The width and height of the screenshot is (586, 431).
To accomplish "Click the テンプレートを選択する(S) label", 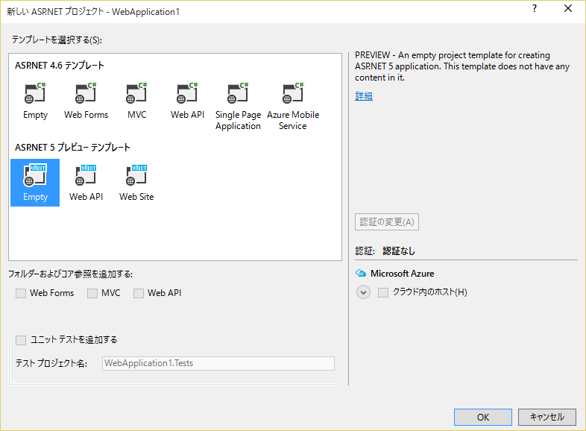I will pos(57,40).
